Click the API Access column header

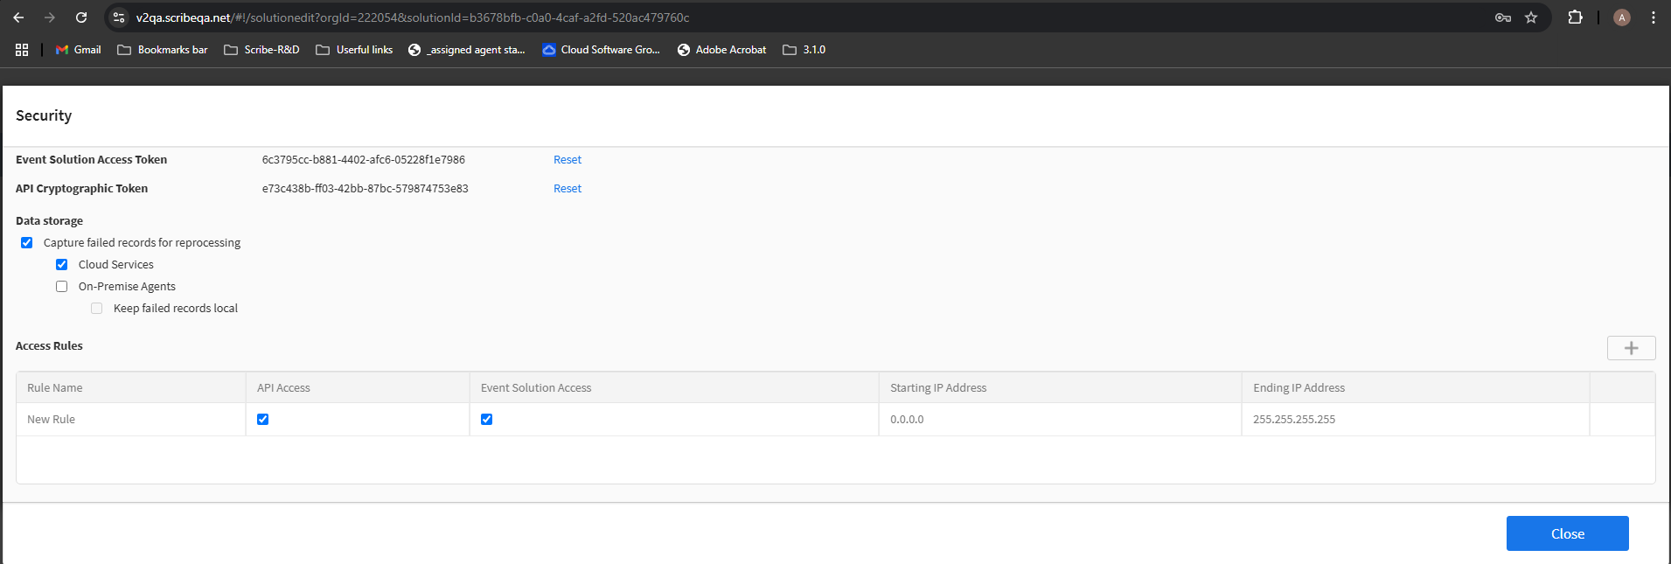(358, 387)
